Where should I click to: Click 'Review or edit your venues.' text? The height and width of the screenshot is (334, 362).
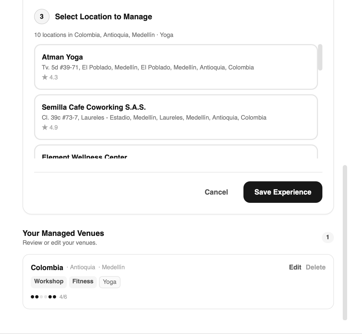[x=60, y=243]
